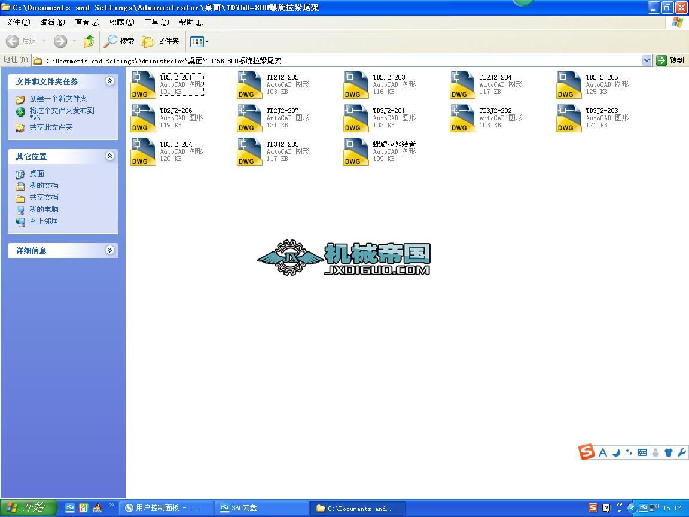
Task: Click the tray help question mark icon
Action: point(606,508)
